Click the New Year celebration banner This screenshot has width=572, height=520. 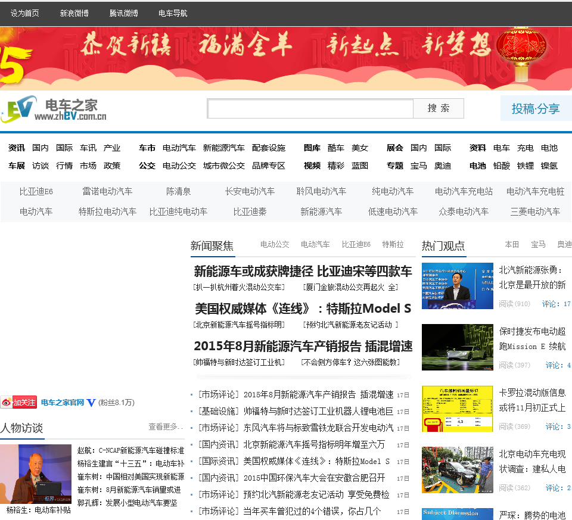(286, 58)
